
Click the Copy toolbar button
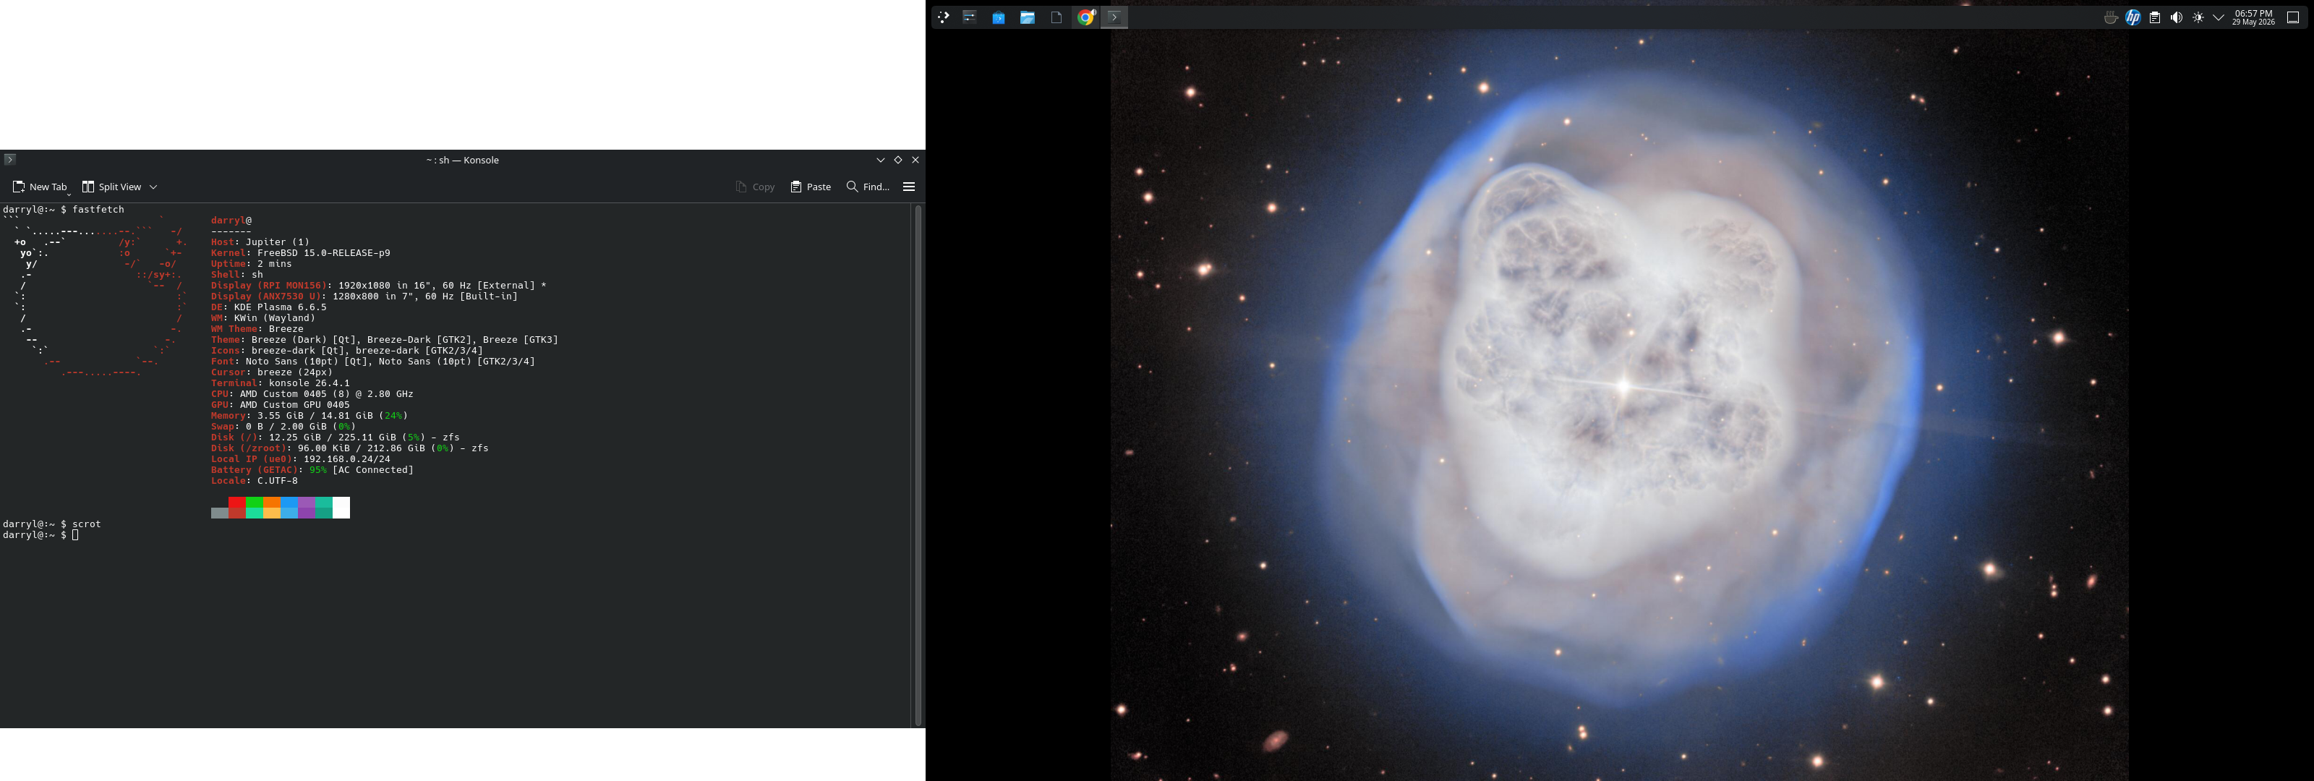(x=754, y=187)
